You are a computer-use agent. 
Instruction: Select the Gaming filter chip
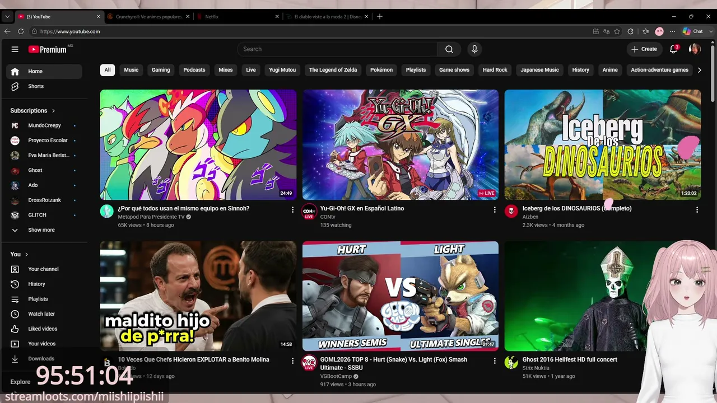[x=161, y=70]
